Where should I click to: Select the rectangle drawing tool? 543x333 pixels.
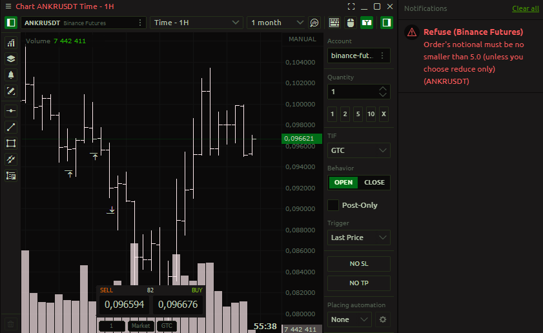click(11, 143)
